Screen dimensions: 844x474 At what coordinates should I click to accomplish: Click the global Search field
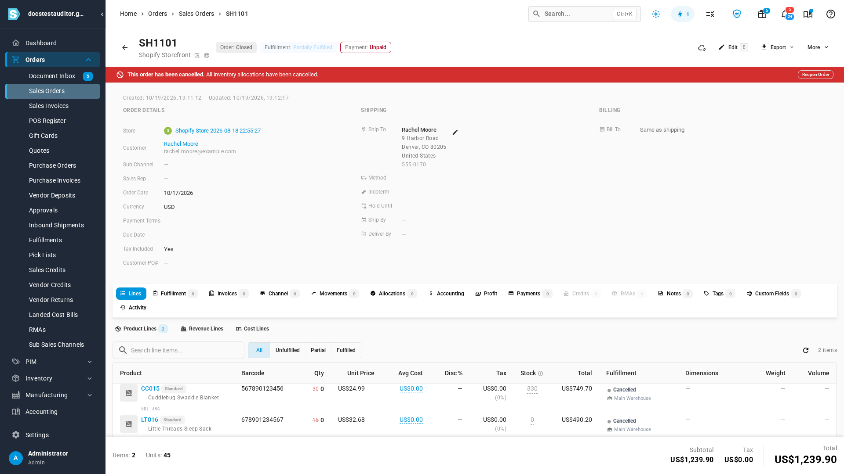click(x=585, y=14)
